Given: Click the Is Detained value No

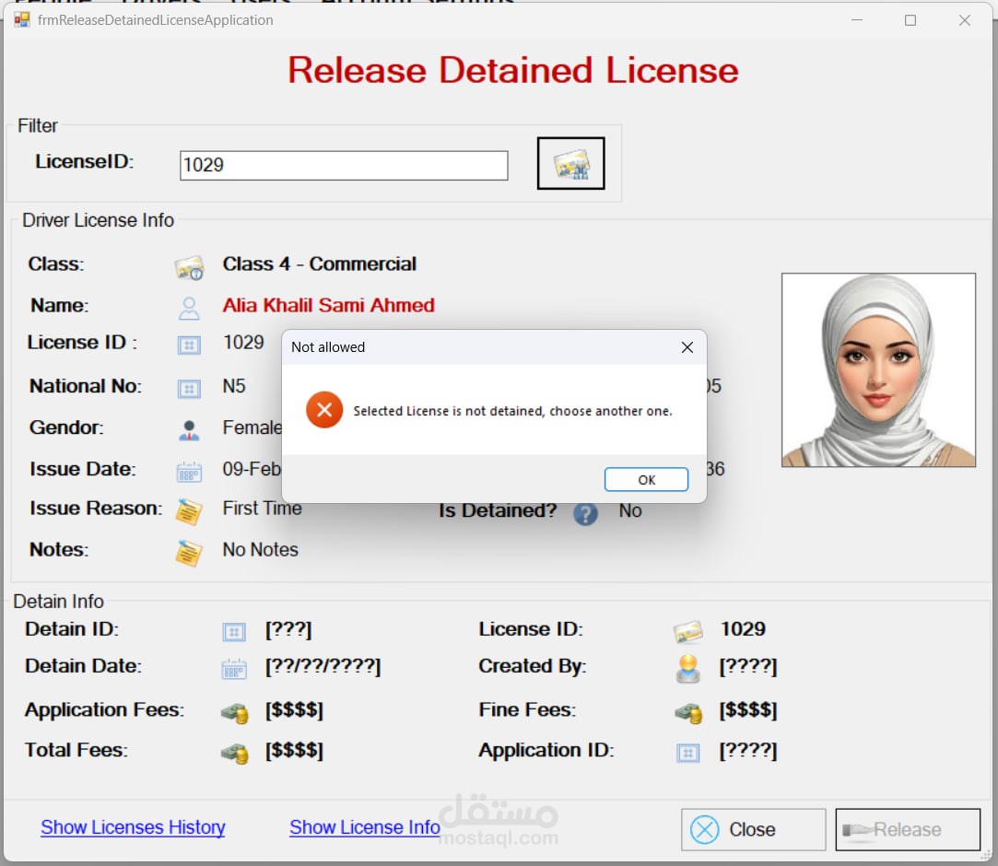Looking at the screenshot, I should click(x=630, y=511).
